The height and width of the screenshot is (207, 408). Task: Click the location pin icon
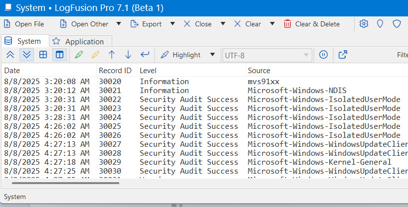click(380, 23)
